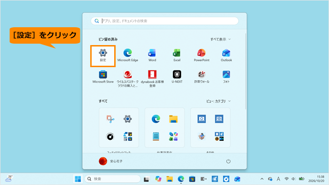Show hidden tray icons chevron
This screenshot has width=329, height=185.
click(262, 179)
